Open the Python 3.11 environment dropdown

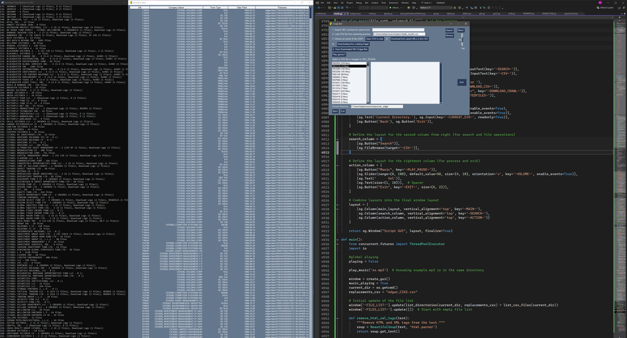436,8
